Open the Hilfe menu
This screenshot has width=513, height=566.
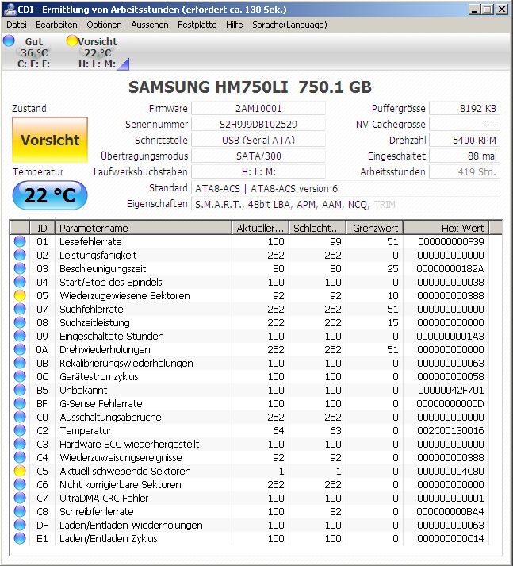pos(235,25)
